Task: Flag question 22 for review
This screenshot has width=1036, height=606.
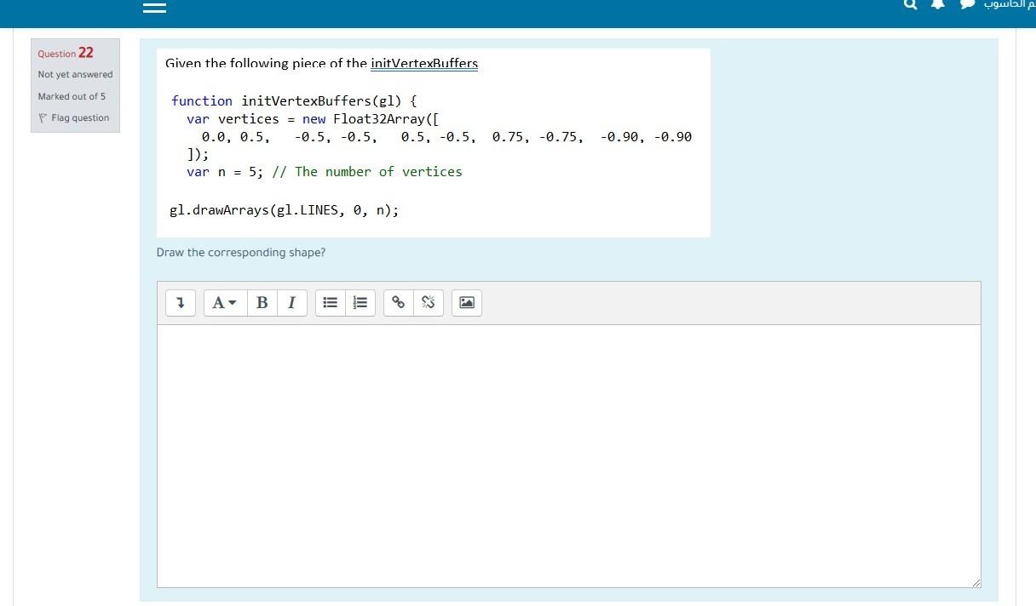Action: click(x=75, y=117)
